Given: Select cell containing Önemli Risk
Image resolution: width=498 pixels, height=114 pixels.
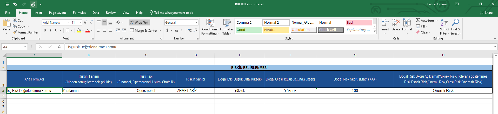Looking at the screenshot, I should pyautogui.click(x=443, y=91).
